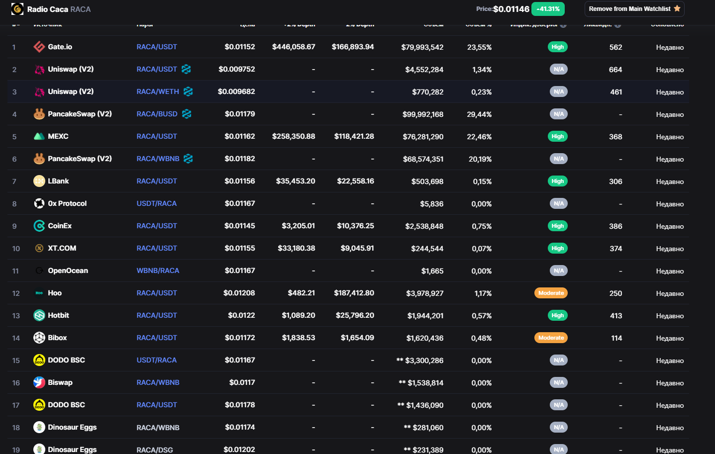Click the Radio Caca coin logo
This screenshot has width=715, height=454.
17,9
